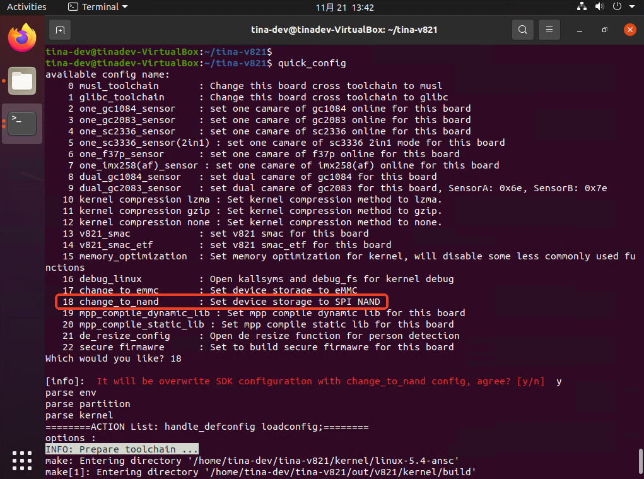Open the Files manager in the dock
The width and height of the screenshot is (644, 479).
coord(22,81)
